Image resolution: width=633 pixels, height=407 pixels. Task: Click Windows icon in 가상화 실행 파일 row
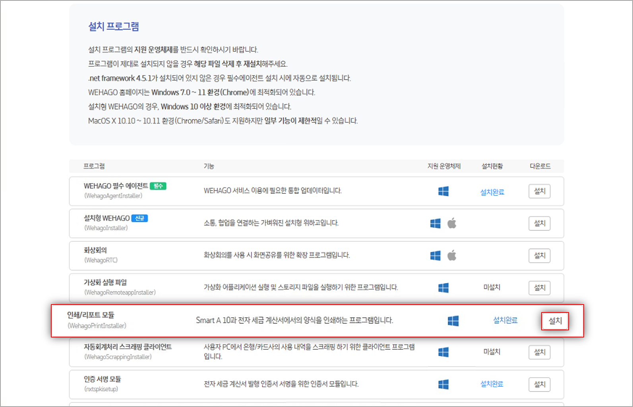point(443,288)
